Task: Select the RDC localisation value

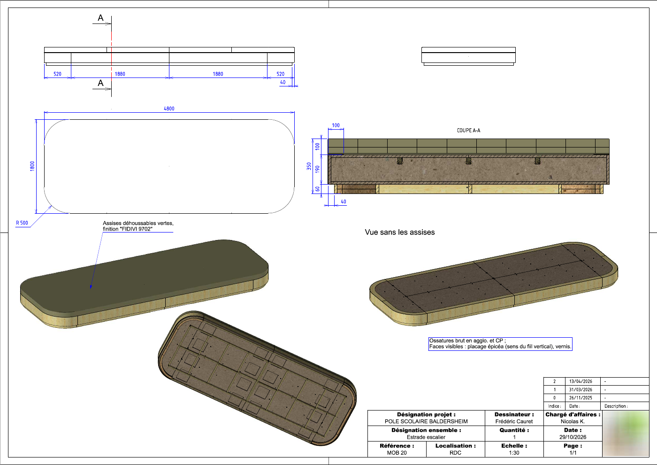Action: click(455, 453)
